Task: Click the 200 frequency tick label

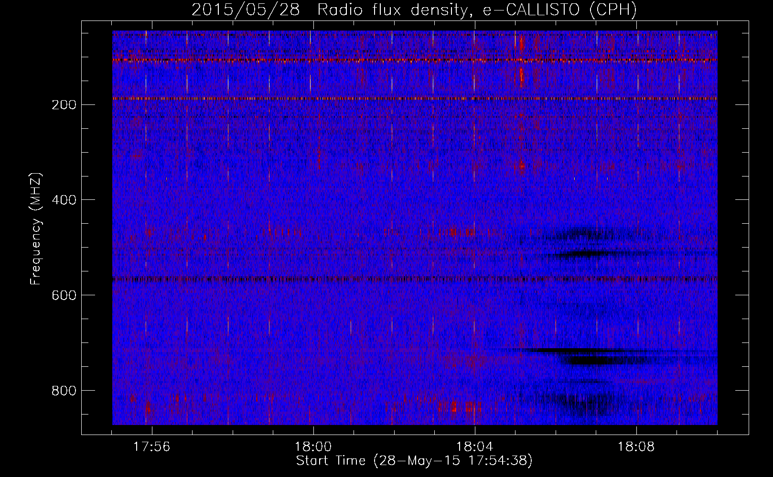Action: (64, 104)
